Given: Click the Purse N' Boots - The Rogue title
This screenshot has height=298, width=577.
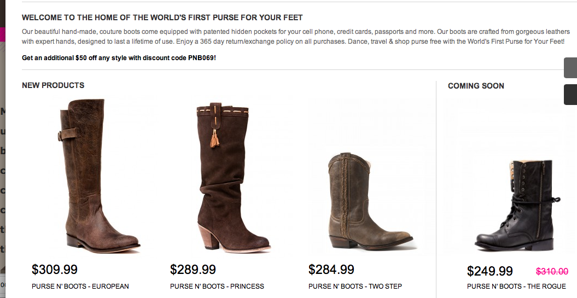Looking at the screenshot, I should click(516, 286).
